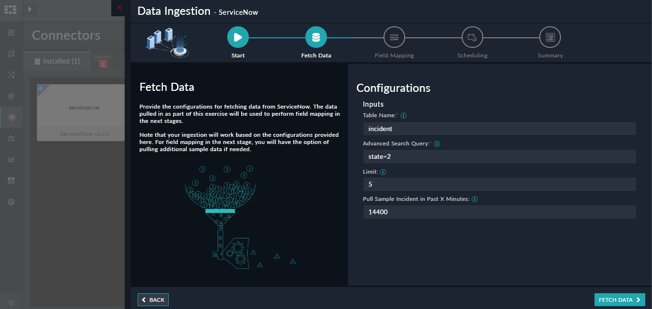
Task: Jump to the Field Mapping step icon
Action: (x=394, y=37)
